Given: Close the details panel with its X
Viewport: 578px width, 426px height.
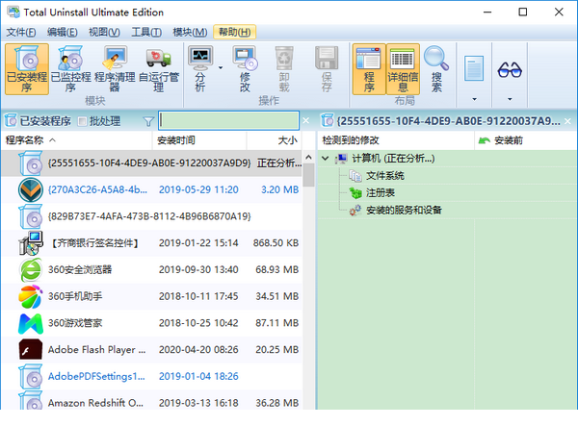Looking at the screenshot, I should click(x=567, y=120).
